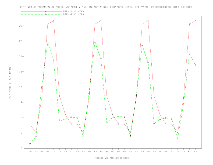Click x-axis tick label 69
This screenshot has height=165, width=213.
pyautogui.click(x=166, y=152)
